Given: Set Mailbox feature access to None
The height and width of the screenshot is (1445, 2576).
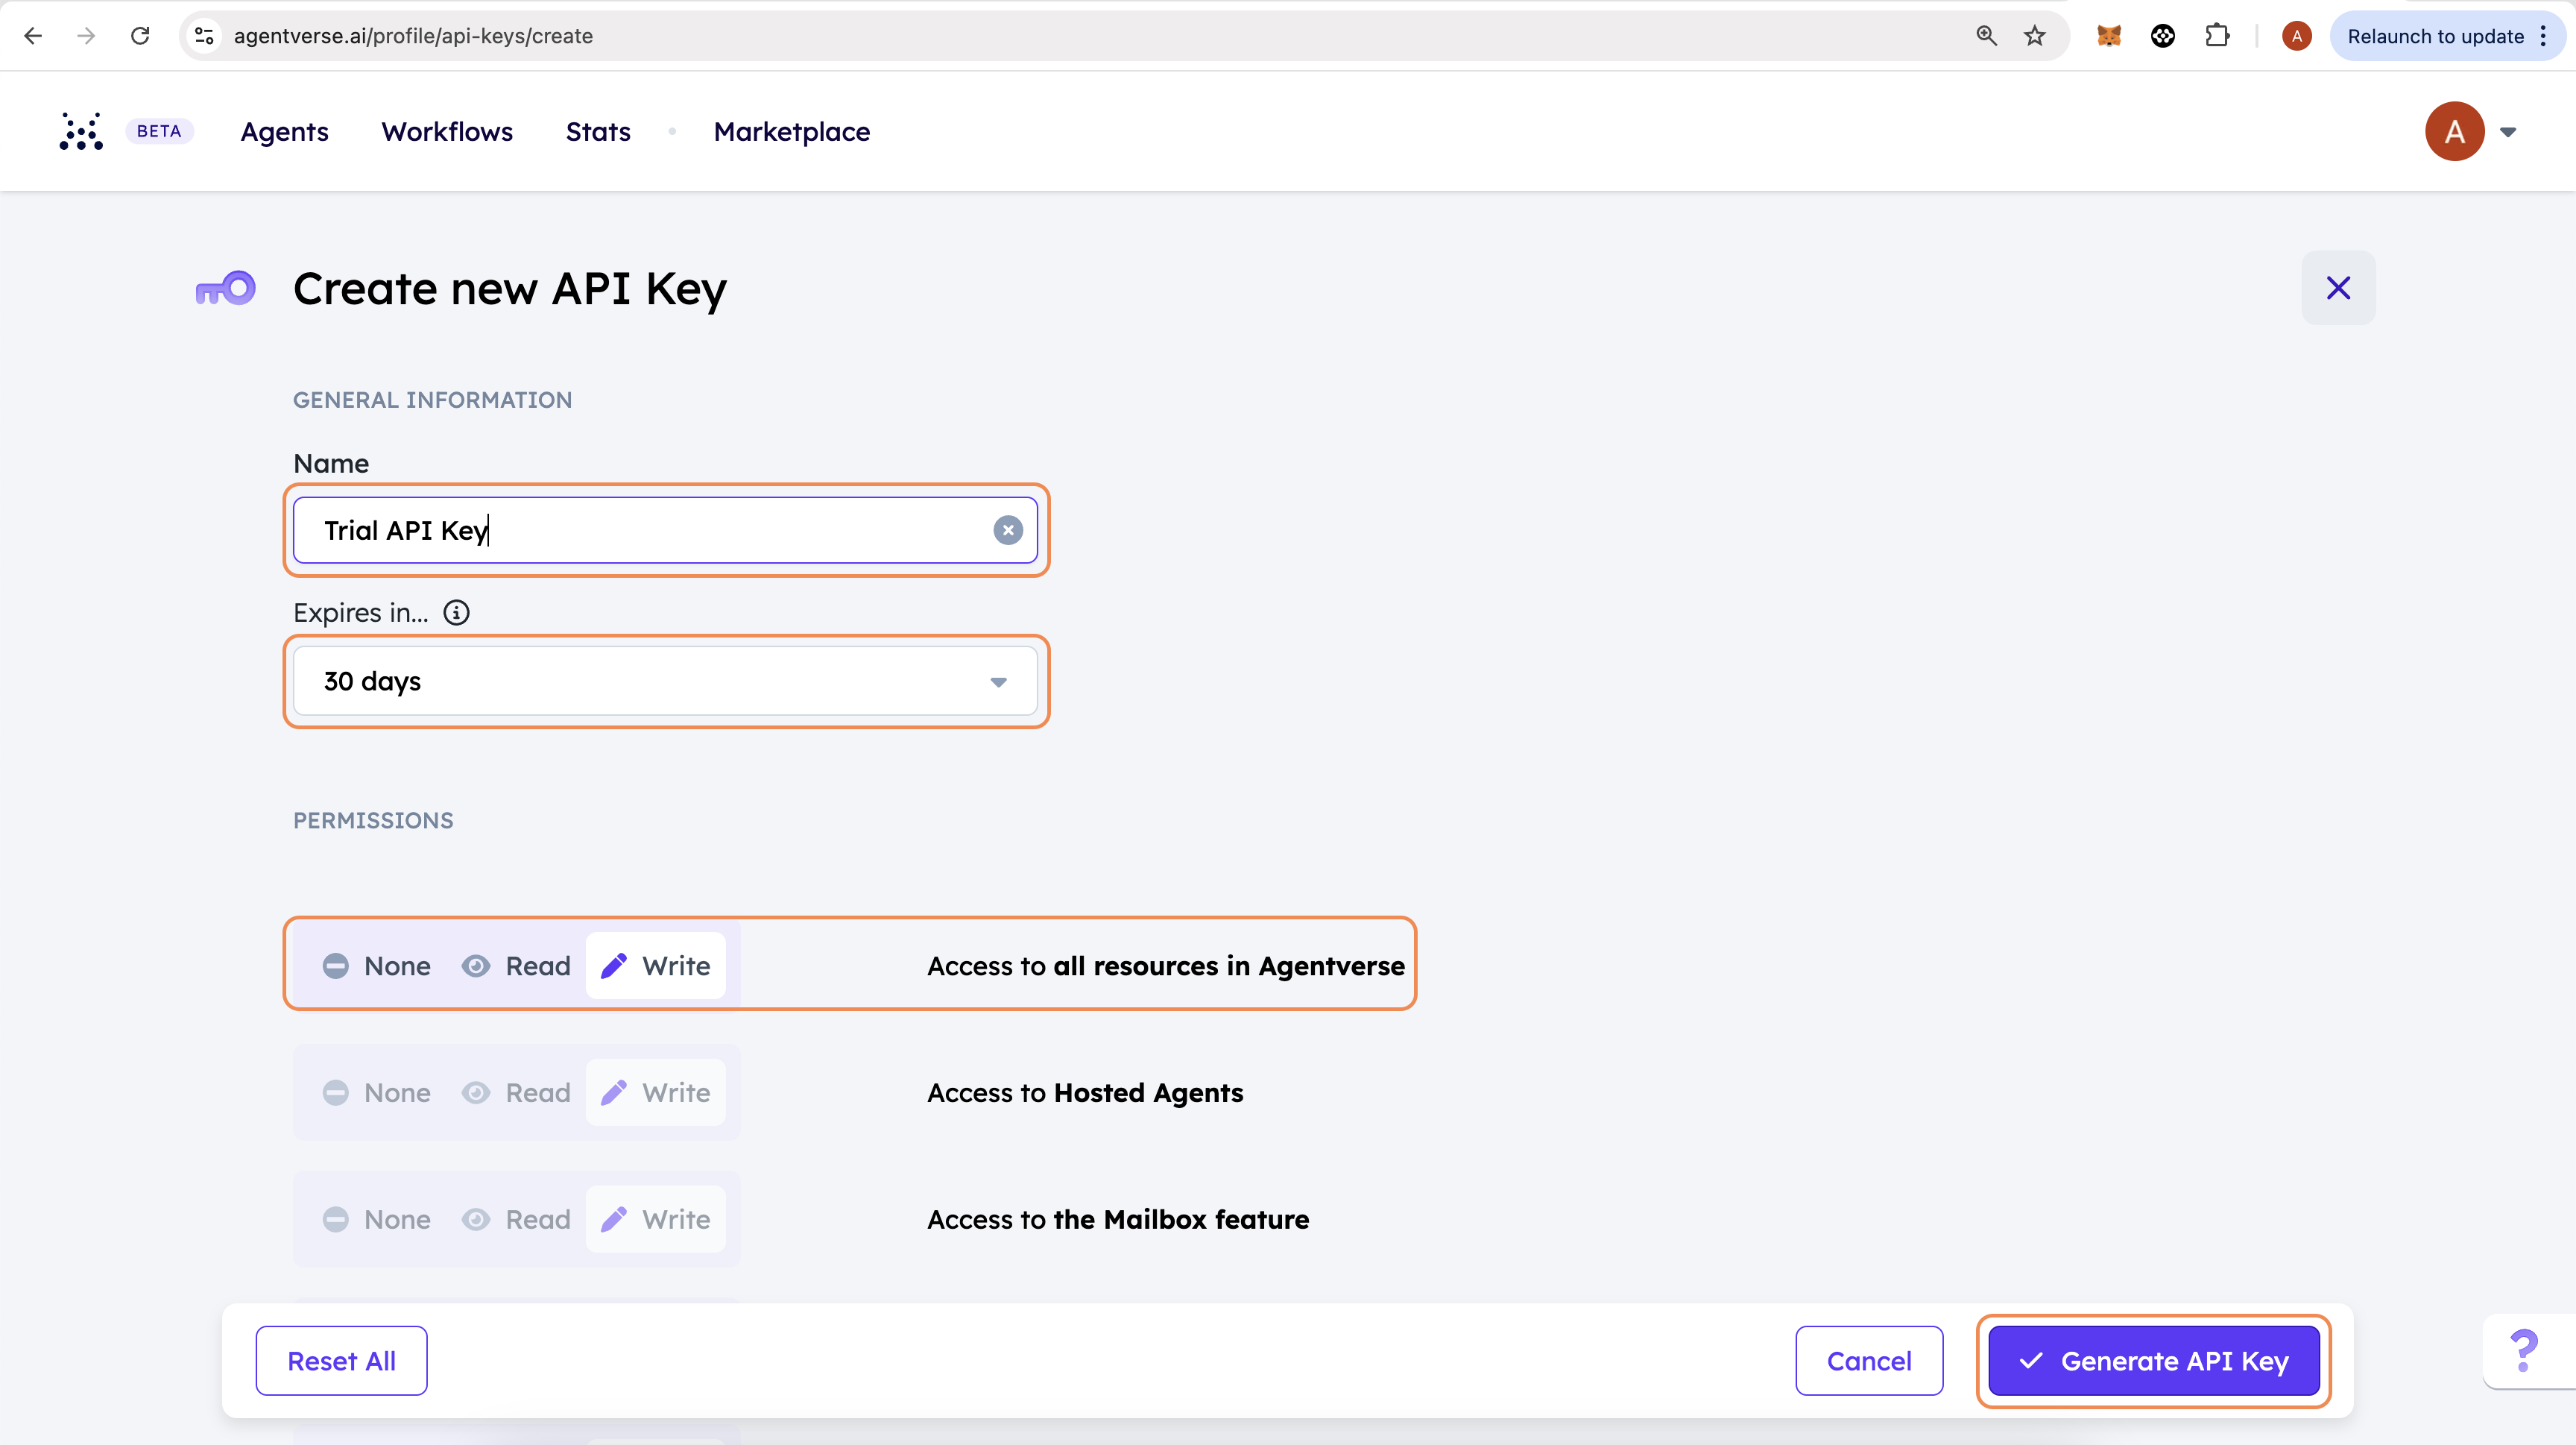Looking at the screenshot, I should tap(377, 1220).
